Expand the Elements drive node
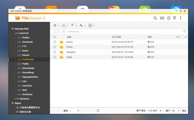This screenshot has width=194, height=120. [15, 99]
